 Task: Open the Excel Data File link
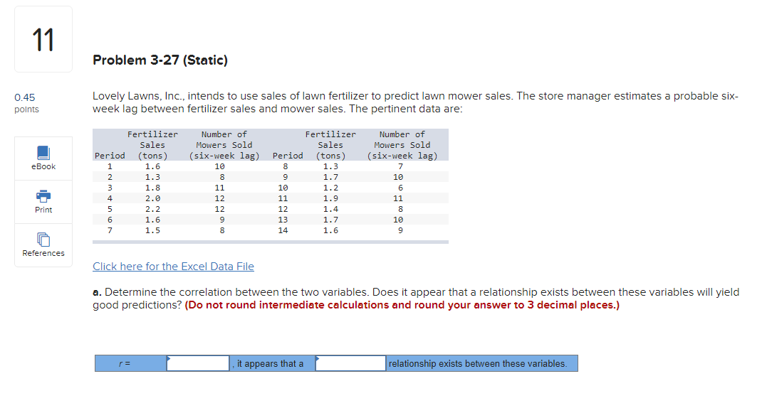[173, 266]
